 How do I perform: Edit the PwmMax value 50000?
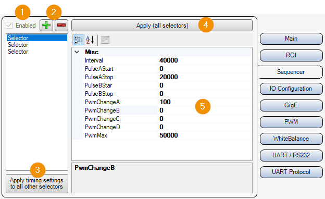click(x=205, y=135)
